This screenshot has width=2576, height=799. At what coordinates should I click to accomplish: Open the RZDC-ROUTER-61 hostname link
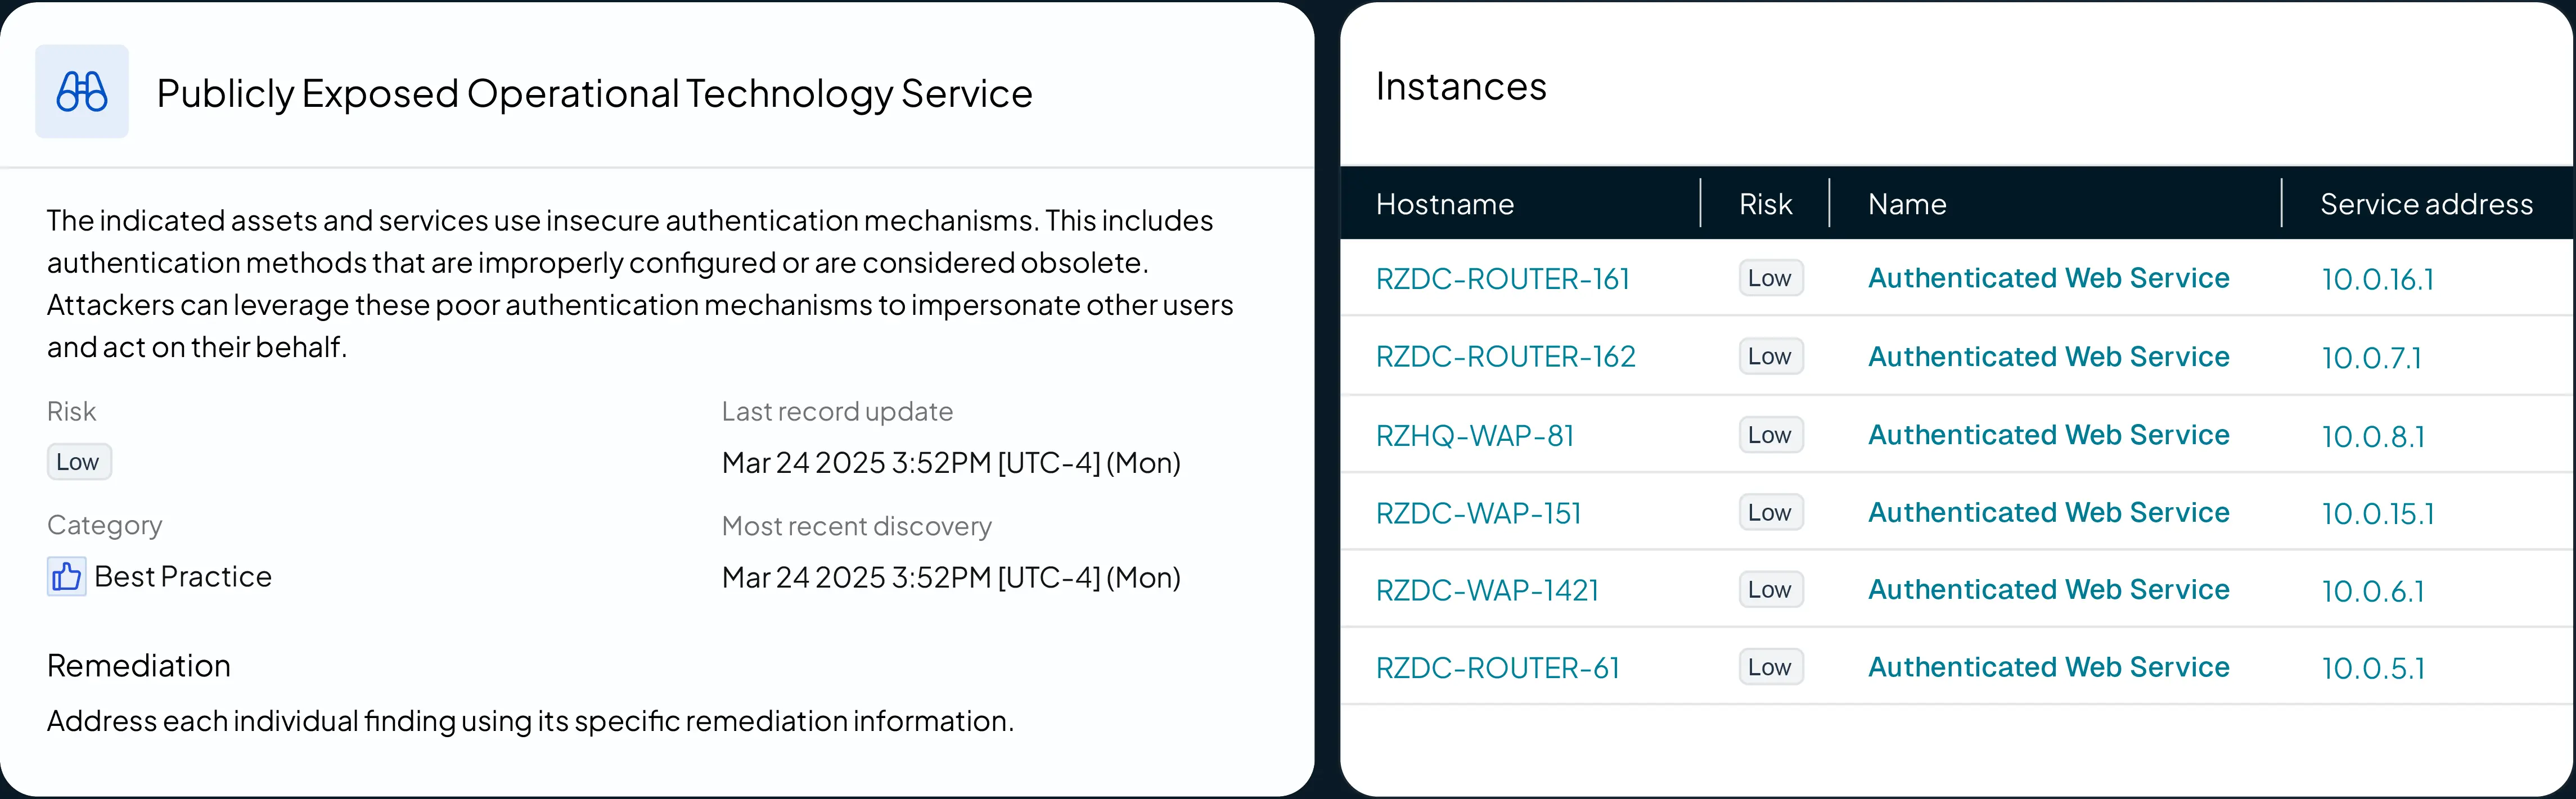pos(1497,668)
